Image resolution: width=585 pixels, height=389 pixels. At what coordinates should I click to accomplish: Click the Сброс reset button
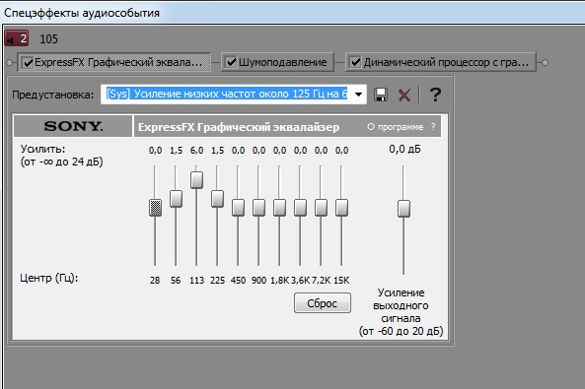(x=323, y=303)
